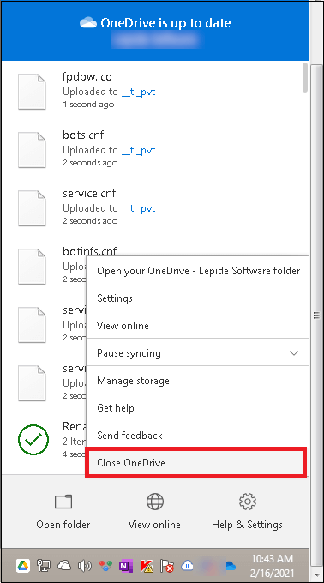The height and width of the screenshot is (583, 324).
Task: Click the View online label at bottom
Action: tap(154, 525)
